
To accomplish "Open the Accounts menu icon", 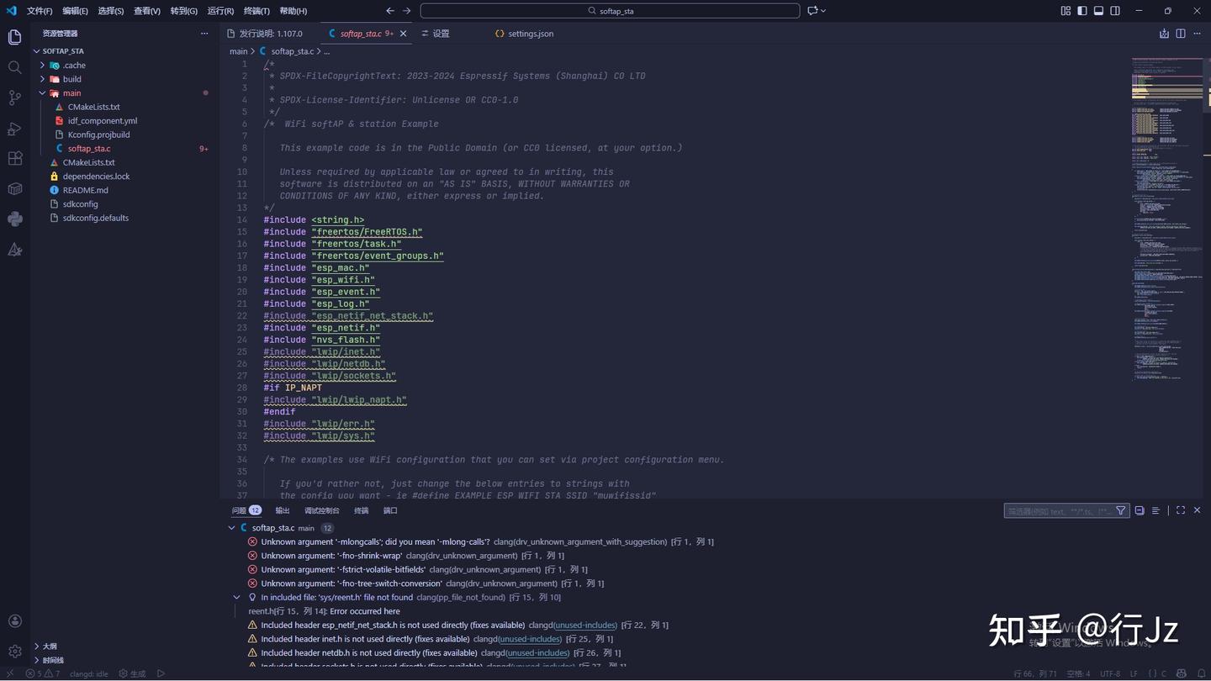I will 14,621.
